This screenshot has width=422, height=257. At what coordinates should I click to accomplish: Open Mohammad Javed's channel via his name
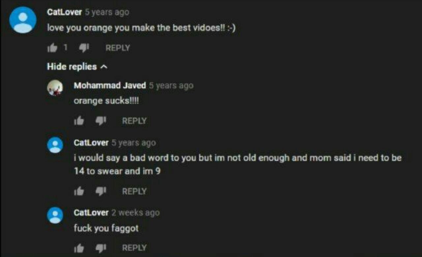coord(110,86)
